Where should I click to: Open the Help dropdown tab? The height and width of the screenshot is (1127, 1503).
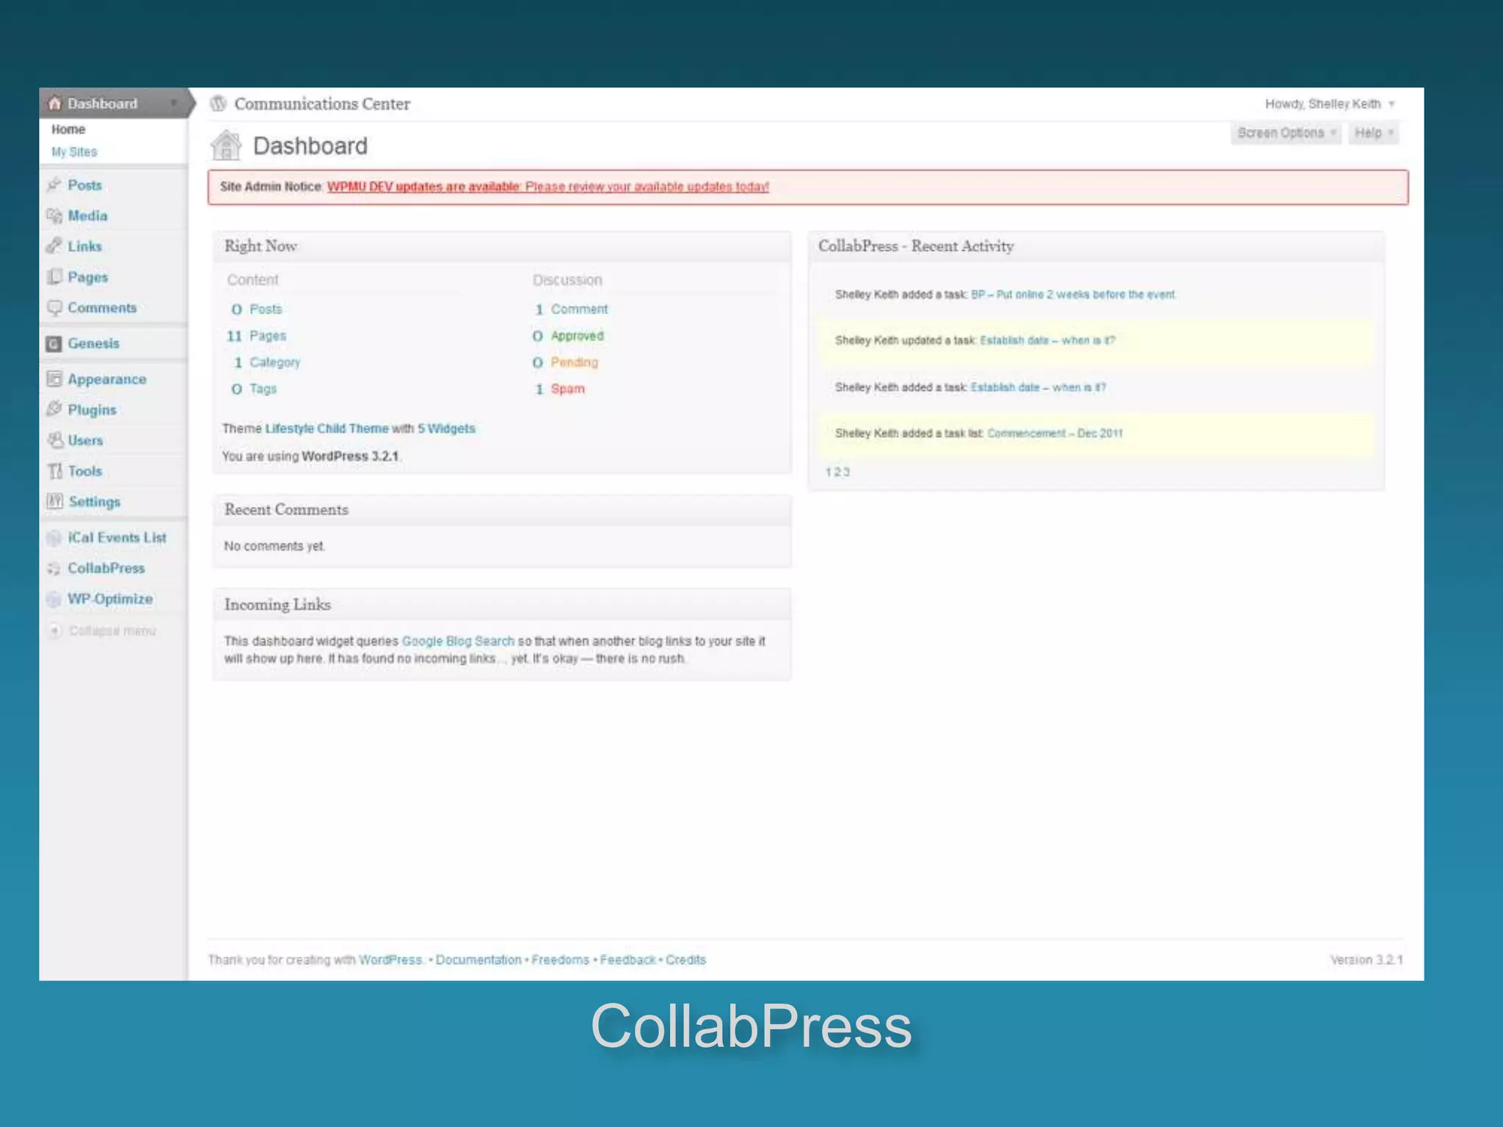click(1373, 133)
